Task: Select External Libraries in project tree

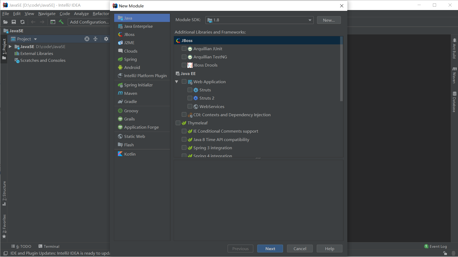Action: tap(34, 53)
